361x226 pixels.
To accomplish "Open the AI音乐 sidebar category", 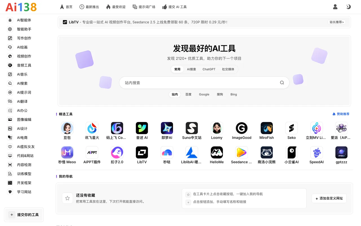I will tap(22, 74).
